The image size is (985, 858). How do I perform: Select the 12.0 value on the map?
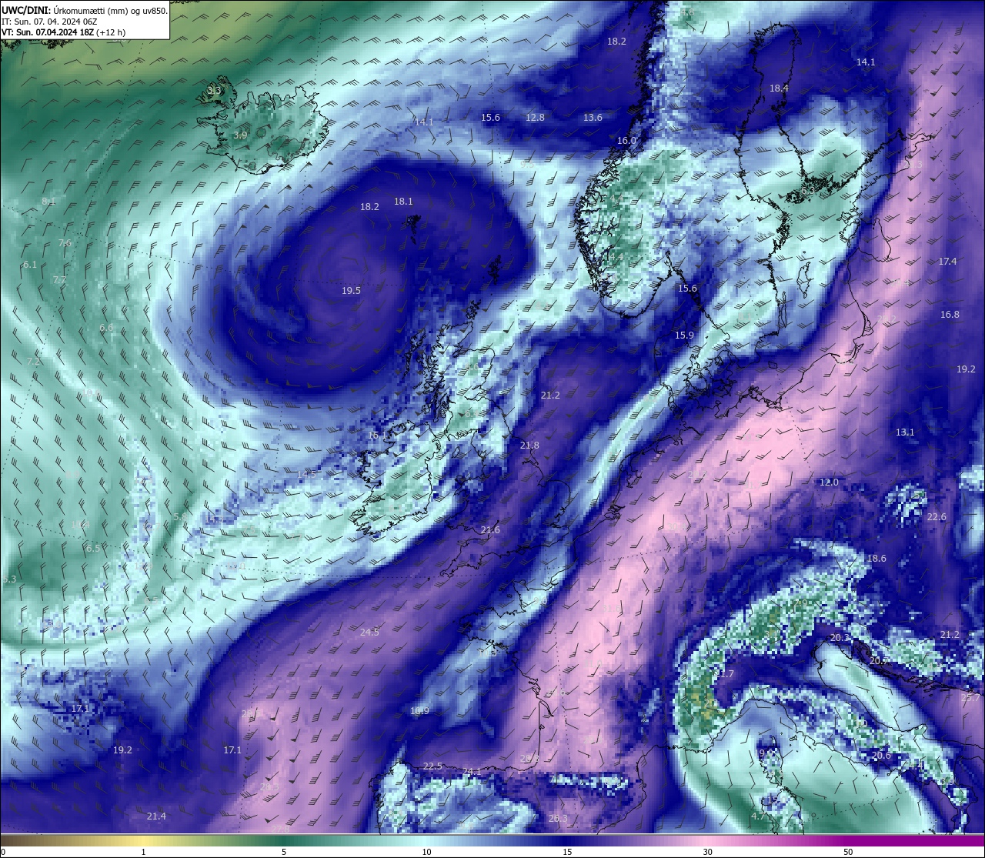tap(828, 482)
